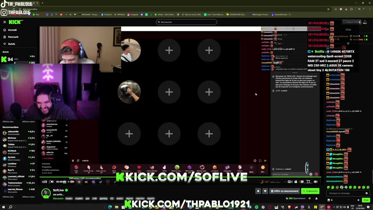
Task: Click the green S'abonner button
Action: [310, 191]
